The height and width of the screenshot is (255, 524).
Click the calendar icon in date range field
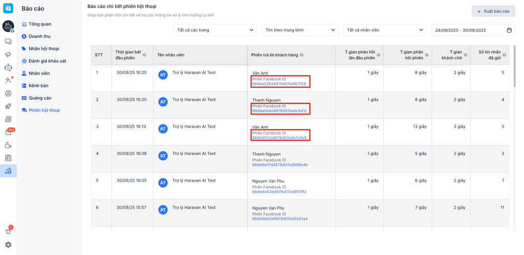click(509, 30)
